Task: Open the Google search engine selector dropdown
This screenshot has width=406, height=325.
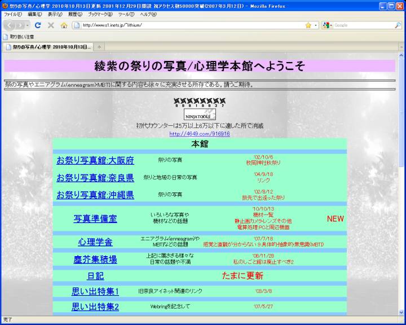Action: [x=328, y=25]
